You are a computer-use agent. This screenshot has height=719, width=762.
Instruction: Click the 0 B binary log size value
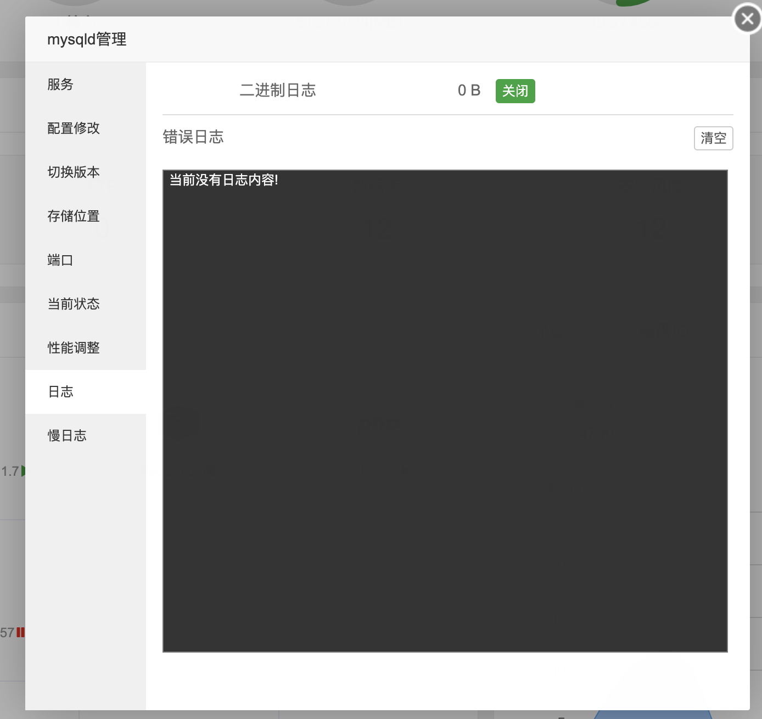(x=469, y=91)
